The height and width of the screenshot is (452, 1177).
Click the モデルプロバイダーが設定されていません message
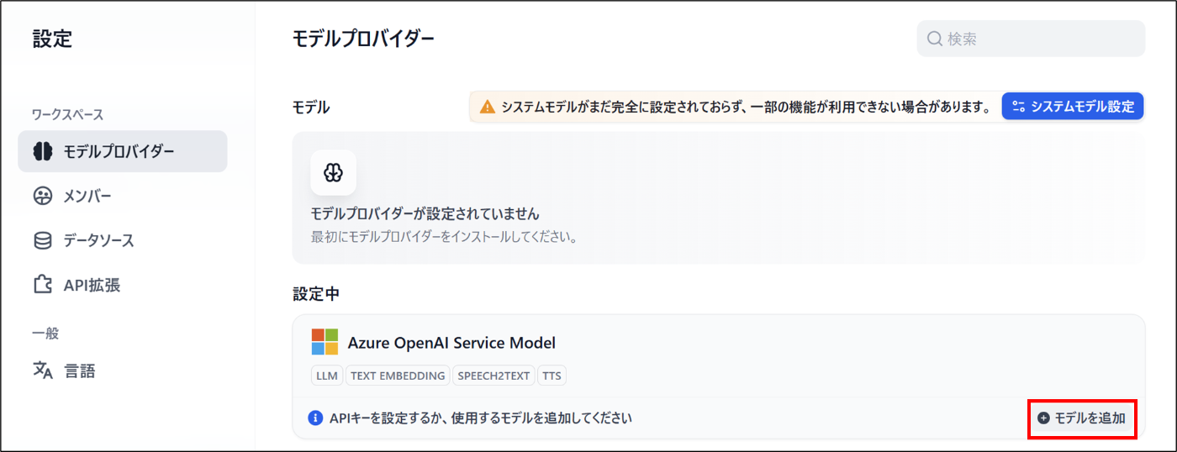(425, 213)
